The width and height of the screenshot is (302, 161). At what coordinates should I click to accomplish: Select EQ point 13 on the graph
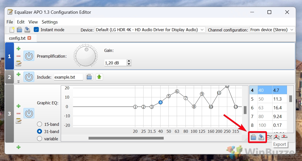tap(235, 107)
